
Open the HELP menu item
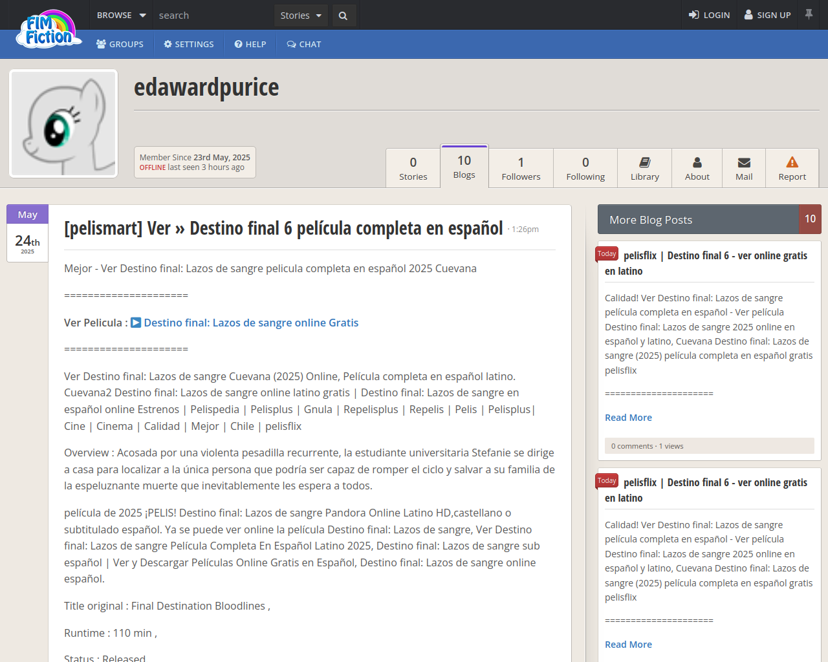[x=250, y=44]
